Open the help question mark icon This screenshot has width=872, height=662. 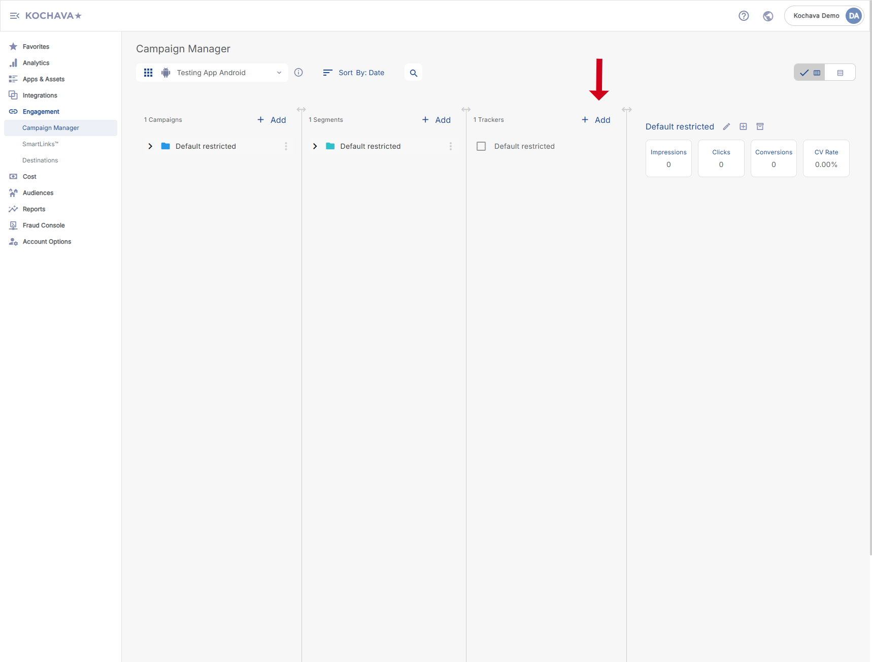pyautogui.click(x=744, y=16)
